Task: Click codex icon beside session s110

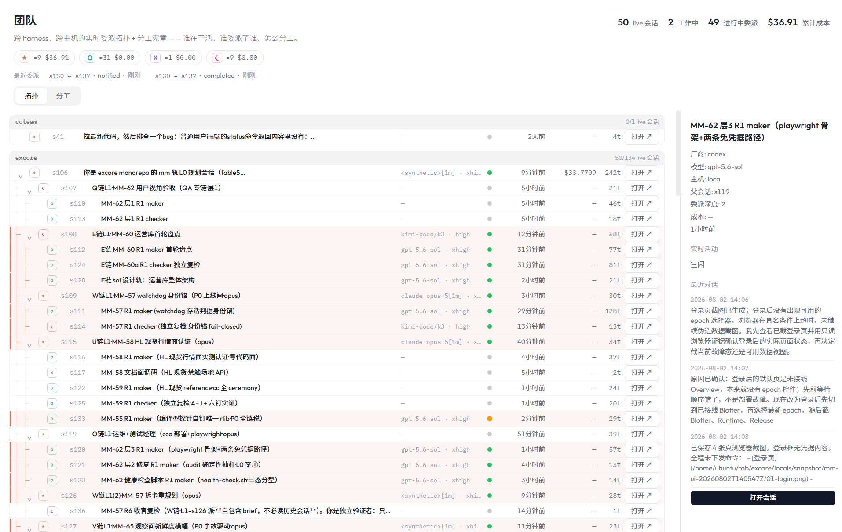Action: (52, 203)
